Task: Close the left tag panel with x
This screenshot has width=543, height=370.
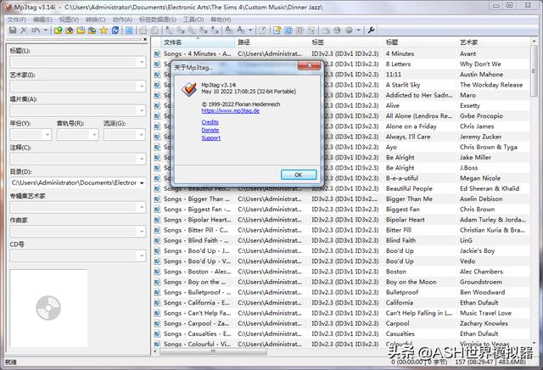Action: [x=145, y=40]
